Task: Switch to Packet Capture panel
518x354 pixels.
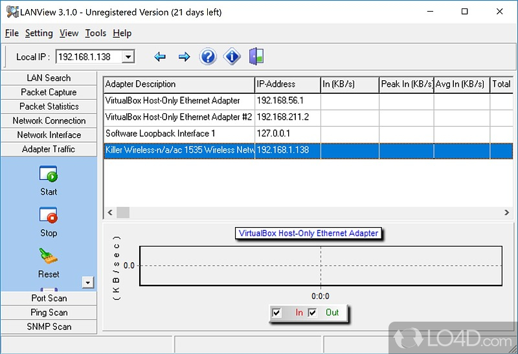Action: pos(49,92)
